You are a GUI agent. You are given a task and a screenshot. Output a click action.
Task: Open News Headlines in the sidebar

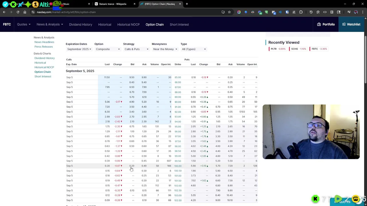44,42
